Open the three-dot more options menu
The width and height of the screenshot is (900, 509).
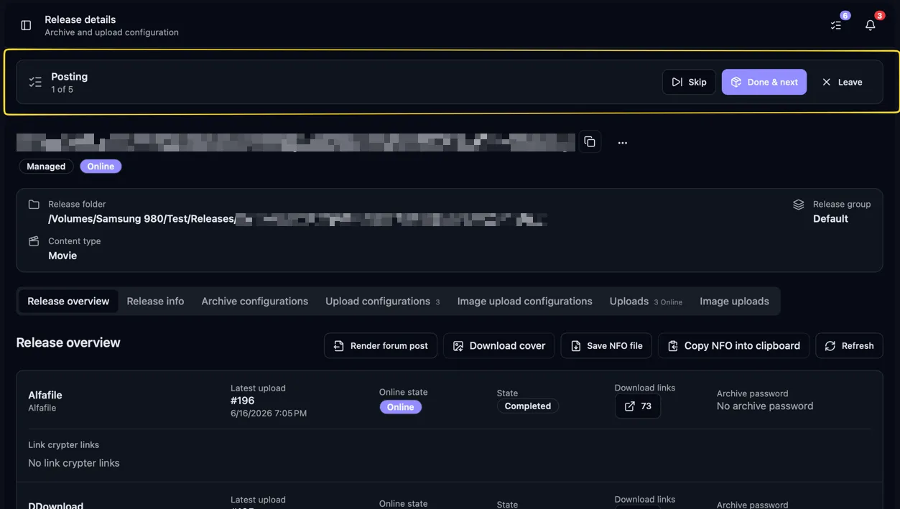[623, 142]
